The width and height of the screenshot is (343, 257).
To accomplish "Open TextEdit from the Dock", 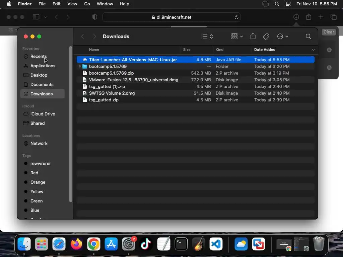I will 163,244.
